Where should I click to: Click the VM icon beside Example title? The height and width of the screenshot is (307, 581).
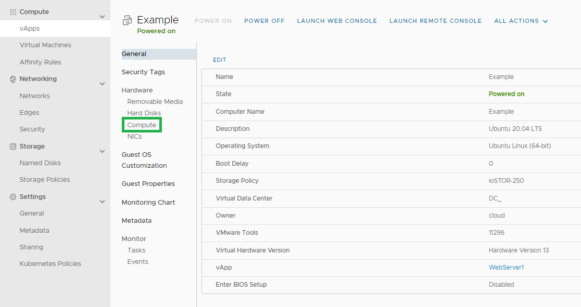[x=127, y=20]
